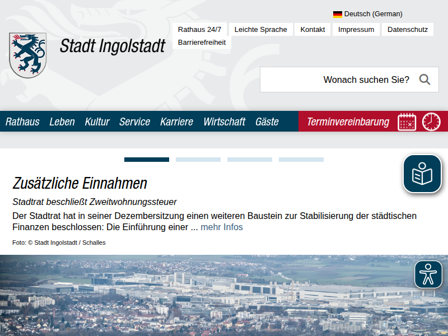Click the clock opening hours icon
The image size is (448, 336).
coord(431,122)
